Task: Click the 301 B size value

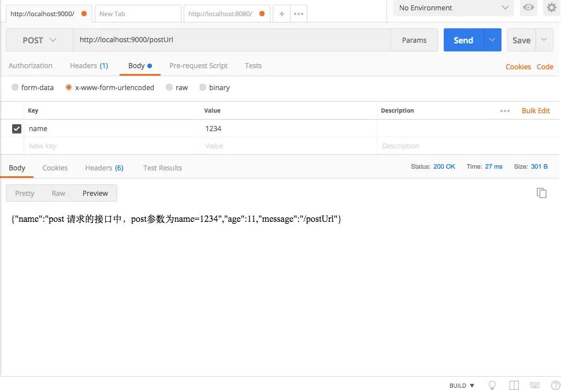Action: coord(539,166)
